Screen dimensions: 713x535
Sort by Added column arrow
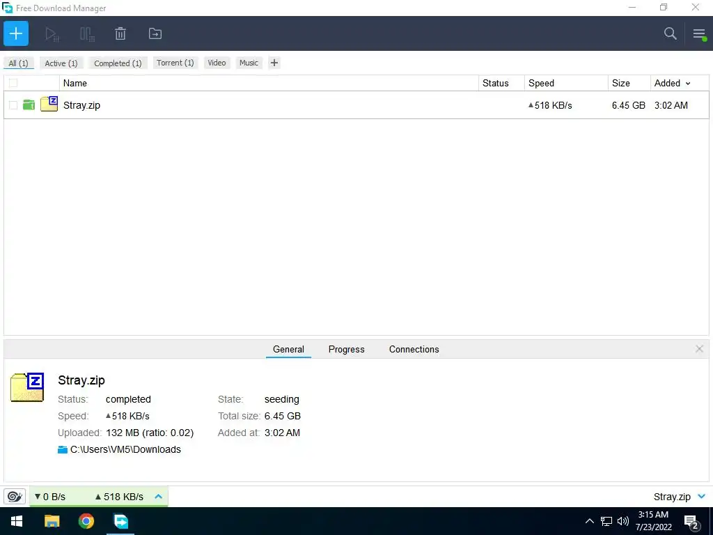click(x=688, y=84)
